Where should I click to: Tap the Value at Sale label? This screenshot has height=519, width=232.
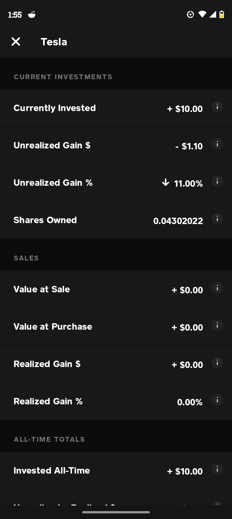42,289
